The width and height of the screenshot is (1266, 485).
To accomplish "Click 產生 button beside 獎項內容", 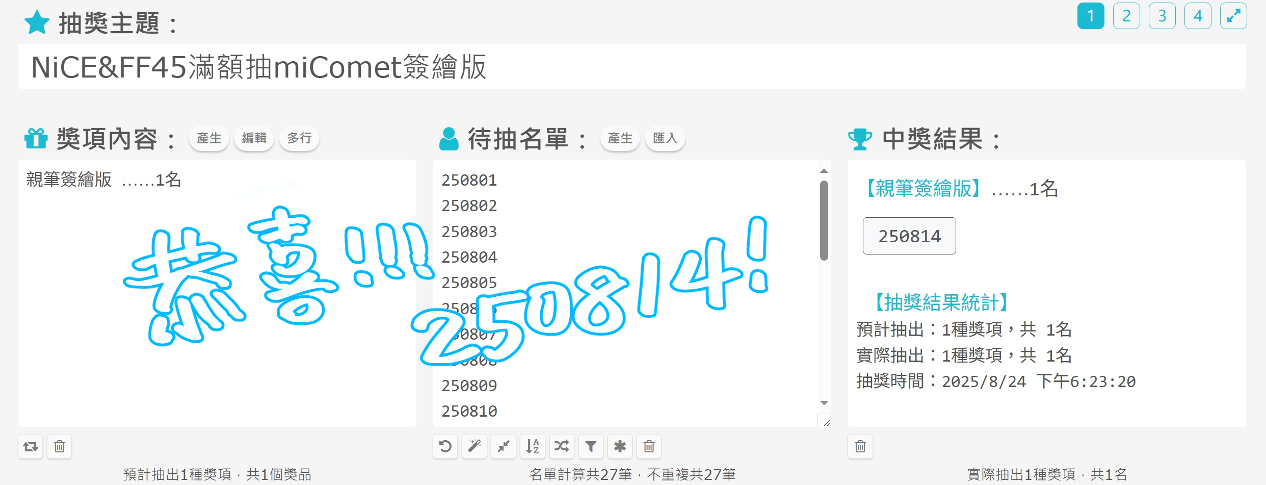I will pos(209,138).
